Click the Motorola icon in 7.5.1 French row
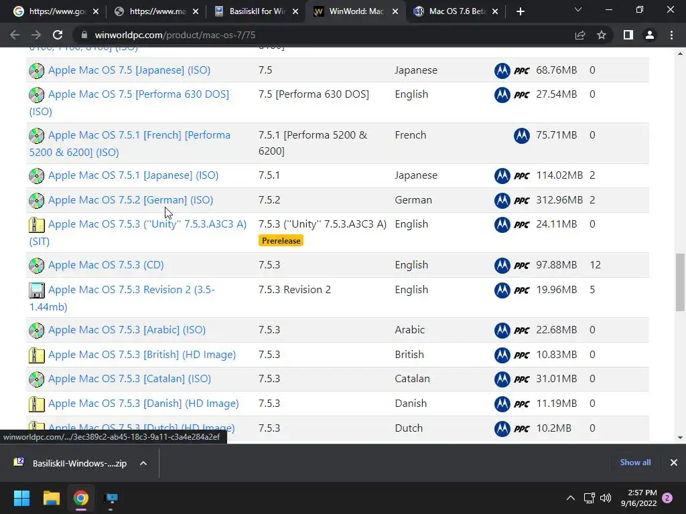The image size is (686, 514). [521, 136]
